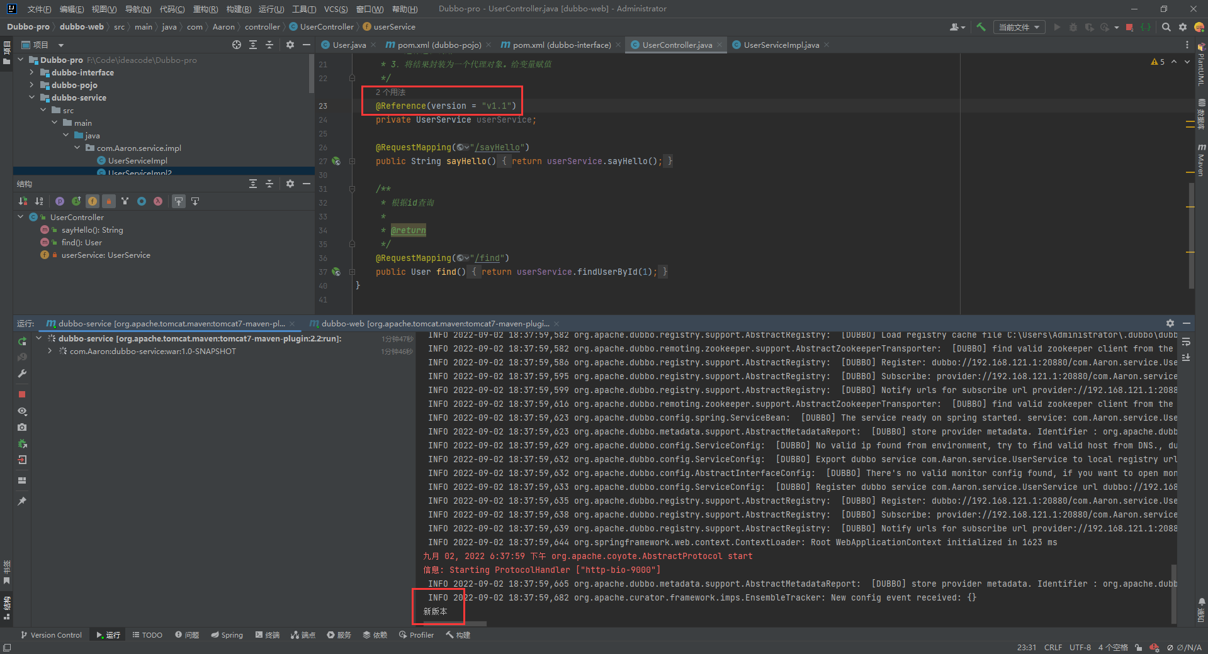Open IDE settings gear in the top toolbar
1208x654 pixels.
point(1183,27)
